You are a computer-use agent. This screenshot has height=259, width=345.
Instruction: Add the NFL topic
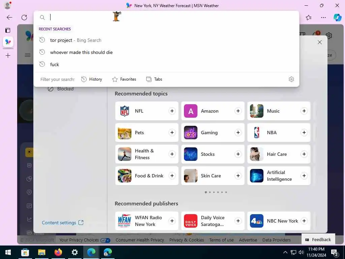pos(172,111)
